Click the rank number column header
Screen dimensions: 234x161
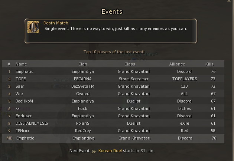pos(9,64)
